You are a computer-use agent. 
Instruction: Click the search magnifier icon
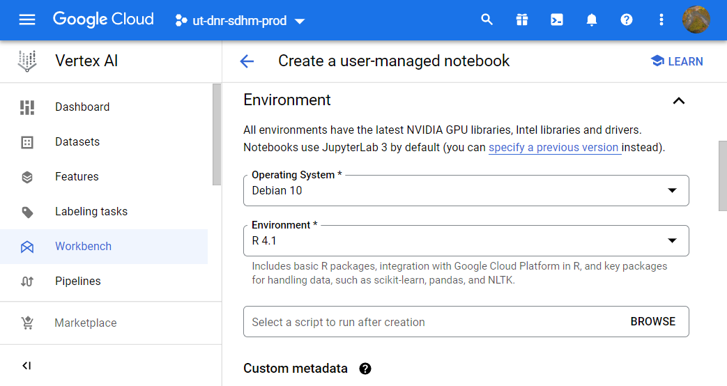pos(487,20)
